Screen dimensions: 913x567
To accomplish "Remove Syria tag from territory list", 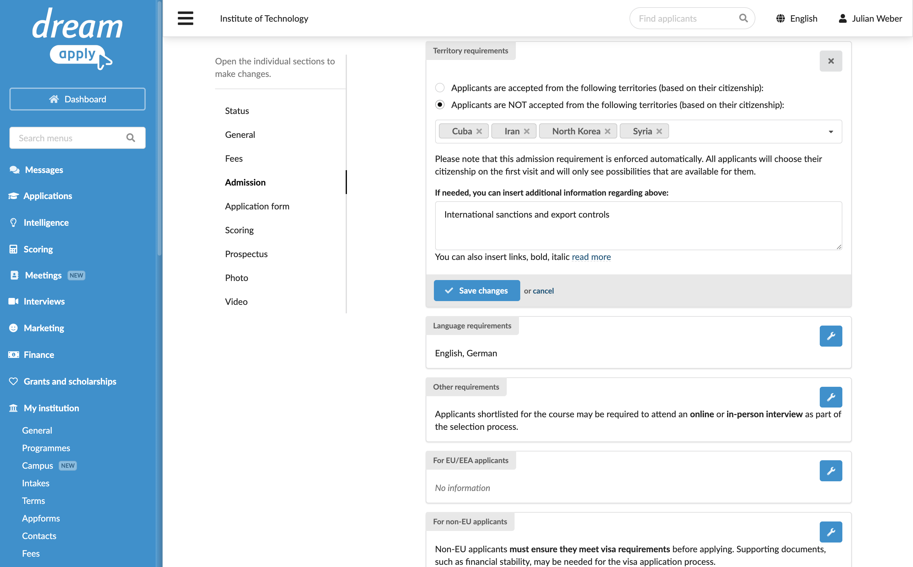I will point(659,131).
